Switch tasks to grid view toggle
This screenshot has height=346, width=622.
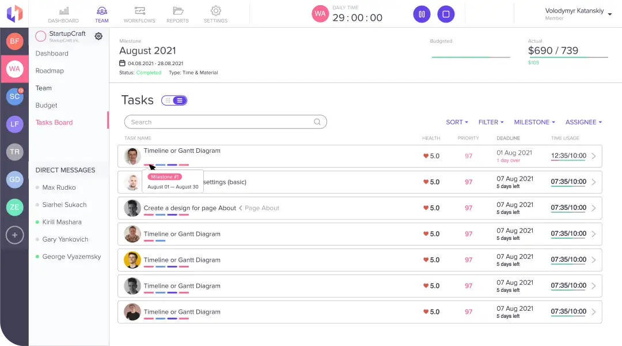point(168,100)
